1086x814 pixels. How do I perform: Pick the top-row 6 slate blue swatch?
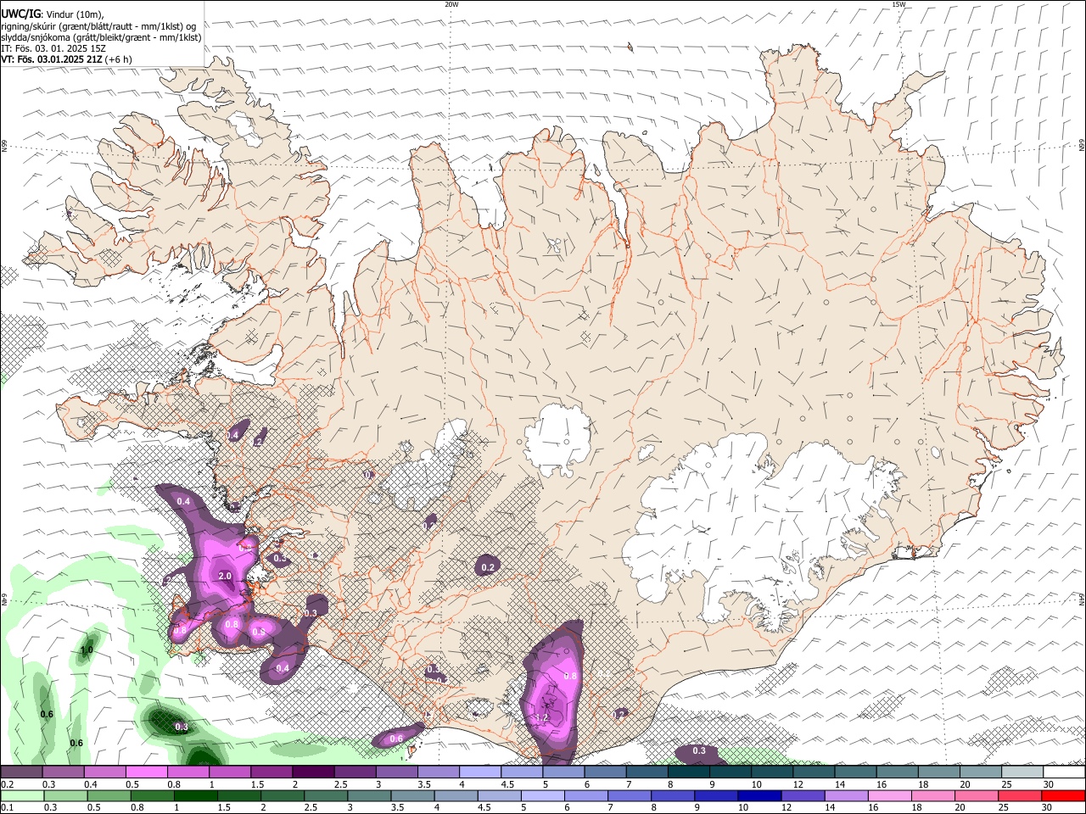click(x=605, y=772)
